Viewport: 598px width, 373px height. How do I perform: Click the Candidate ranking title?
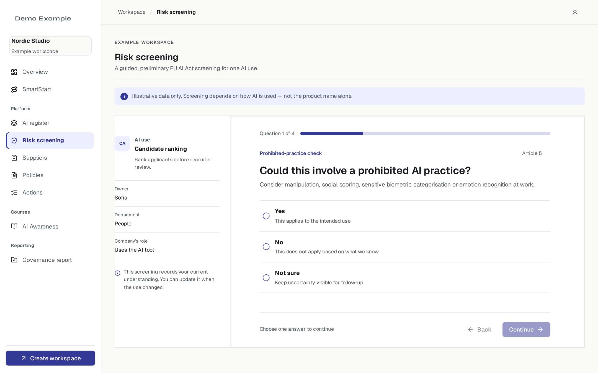coord(161,149)
